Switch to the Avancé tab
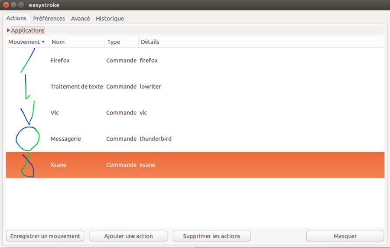The width and height of the screenshot is (390, 248). [80, 18]
